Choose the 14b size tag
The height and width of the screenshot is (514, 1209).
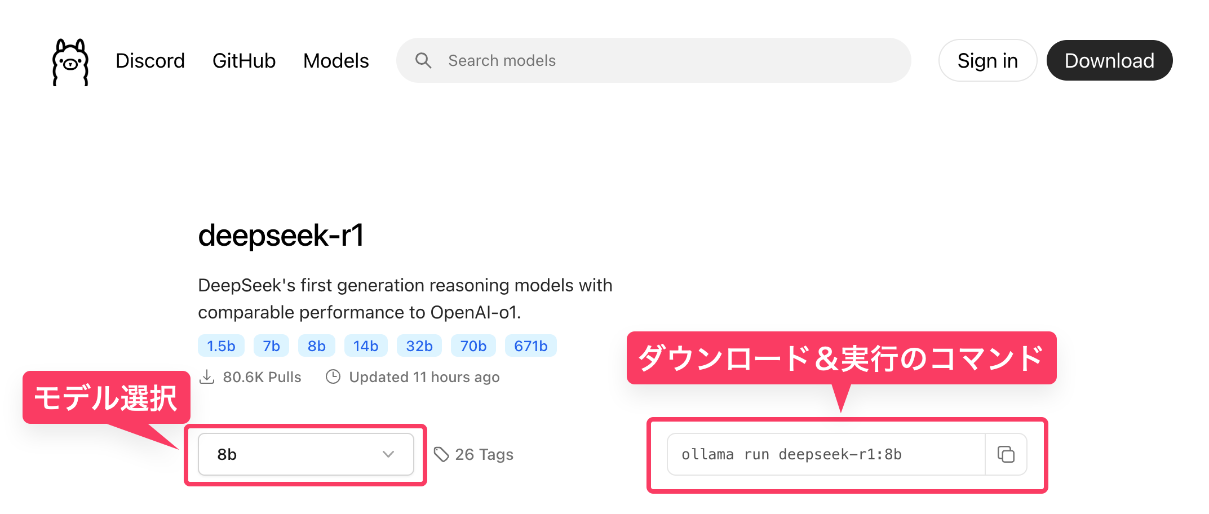[366, 346]
